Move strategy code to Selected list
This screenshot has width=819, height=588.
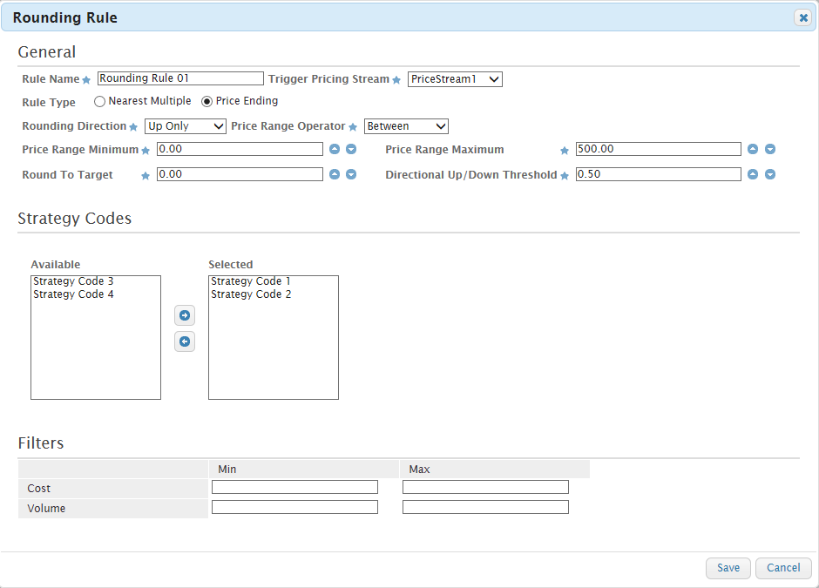point(185,315)
